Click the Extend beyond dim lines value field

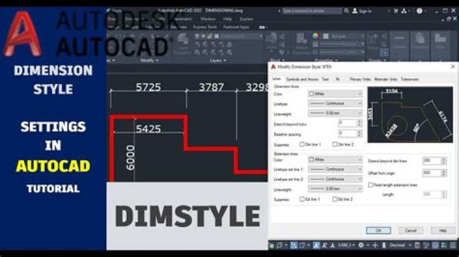click(x=430, y=161)
